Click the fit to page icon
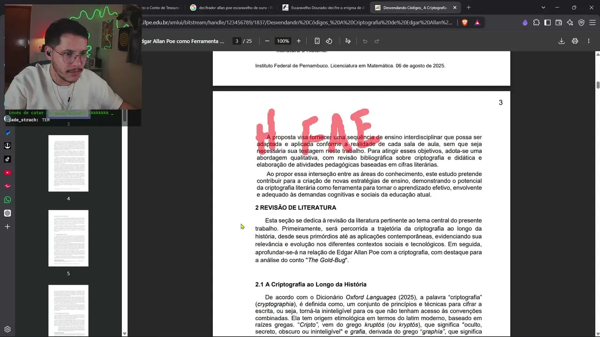The width and height of the screenshot is (600, 337). coord(317,41)
